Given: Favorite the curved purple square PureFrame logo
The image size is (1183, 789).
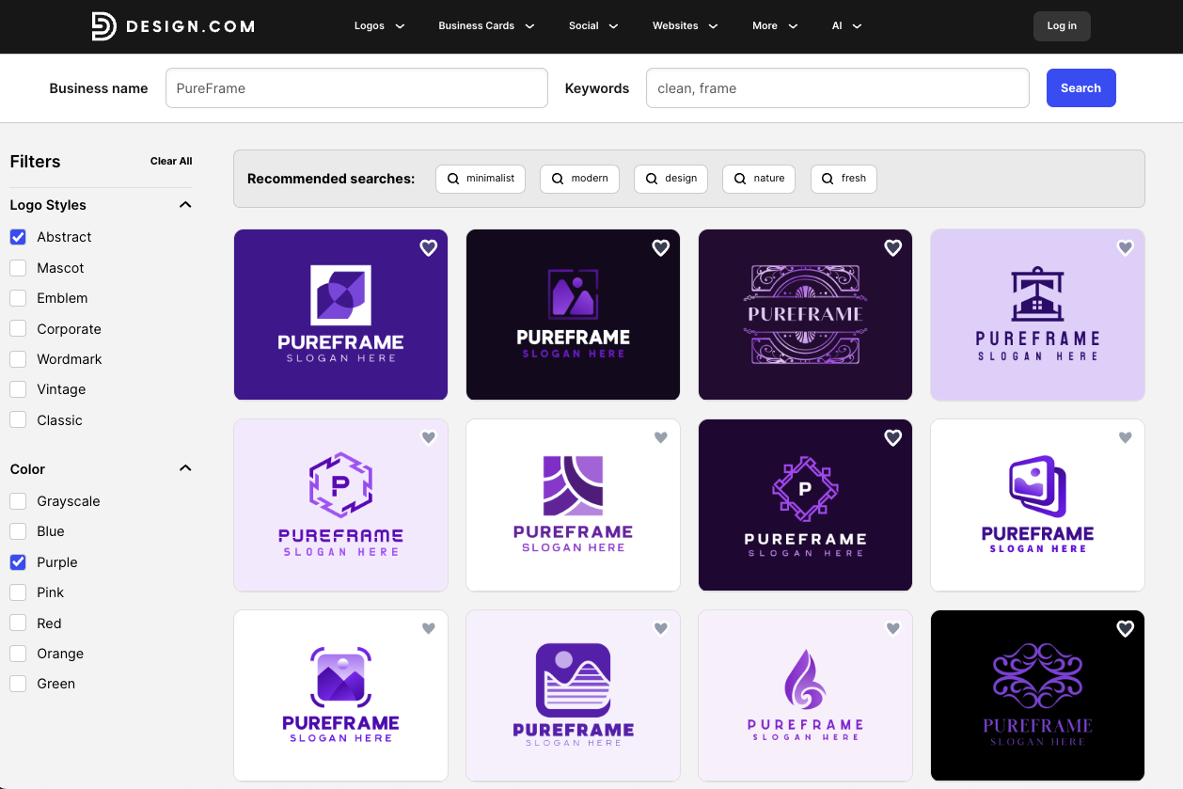Looking at the screenshot, I should pos(661,437).
